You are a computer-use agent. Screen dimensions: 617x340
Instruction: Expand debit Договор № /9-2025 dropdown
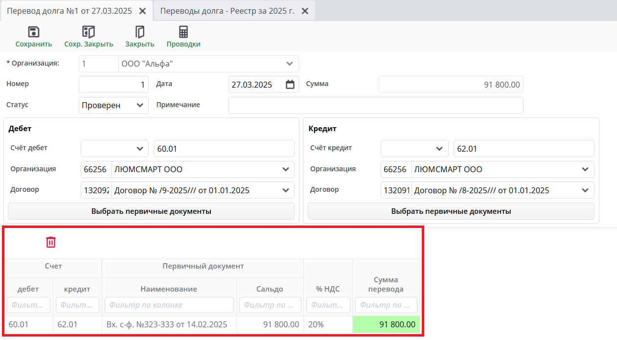pyautogui.click(x=286, y=190)
